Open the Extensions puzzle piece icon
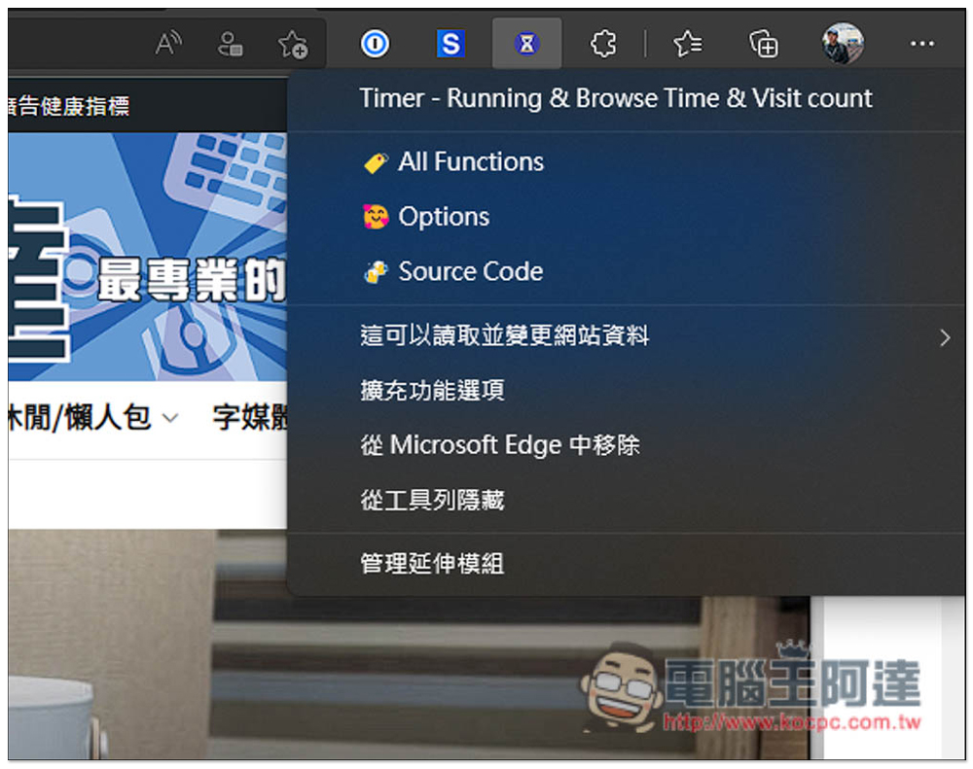The image size is (973, 769). [603, 44]
